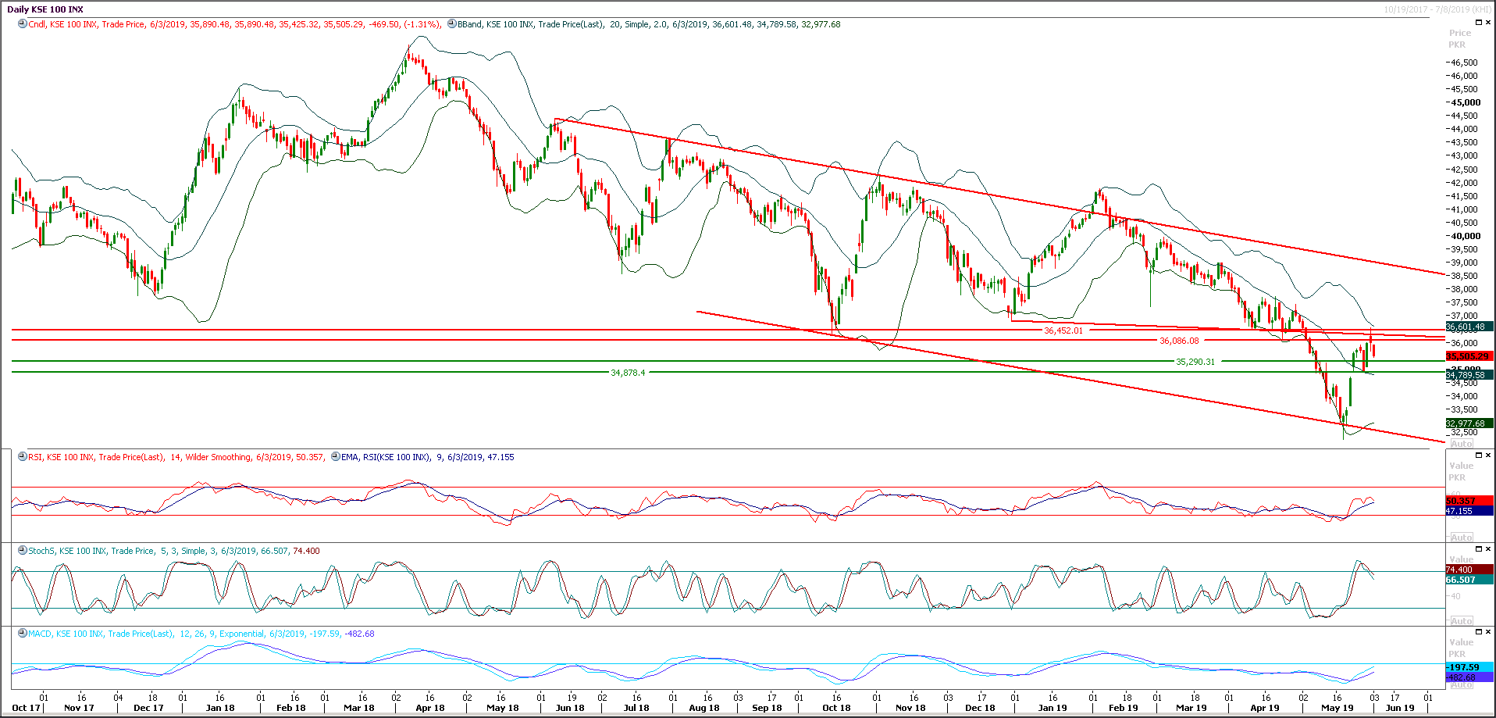Image resolution: width=1496 pixels, height=718 pixels.
Task: Toggle Auto scaling on the StochS pane
Action: [x=1461, y=620]
